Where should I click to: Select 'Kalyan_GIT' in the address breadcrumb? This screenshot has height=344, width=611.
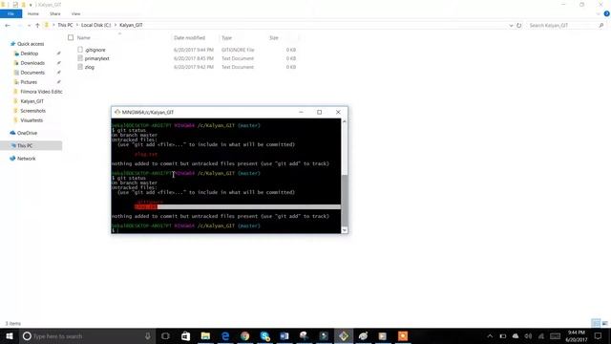(131, 25)
